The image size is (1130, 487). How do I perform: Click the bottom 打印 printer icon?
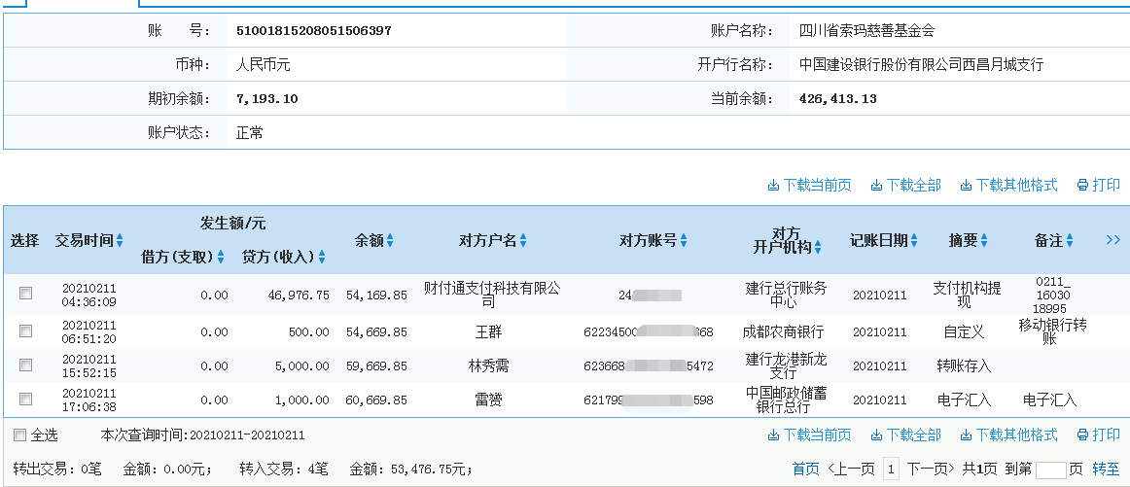tap(1082, 435)
